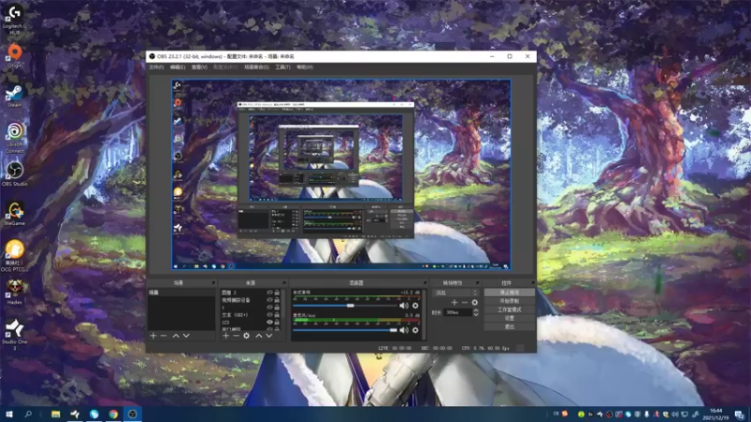Image resolution: width=751 pixels, height=422 pixels.
Task: Toggle visibility eye of source 123
Action: [x=269, y=322]
